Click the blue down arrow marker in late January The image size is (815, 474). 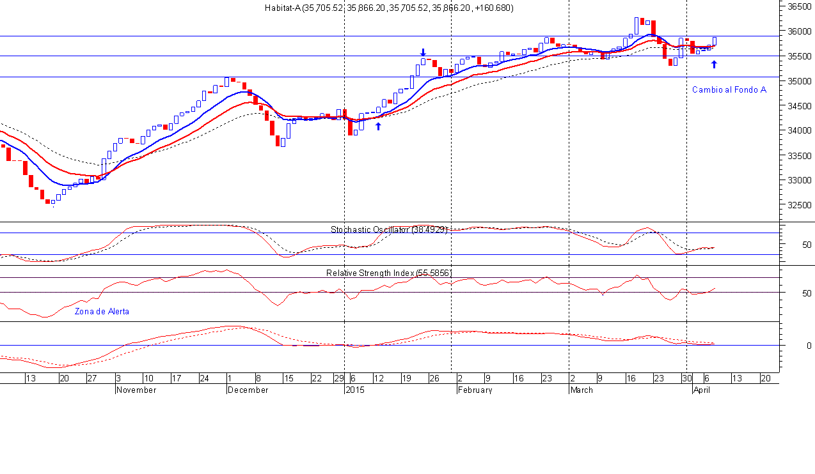click(x=422, y=52)
